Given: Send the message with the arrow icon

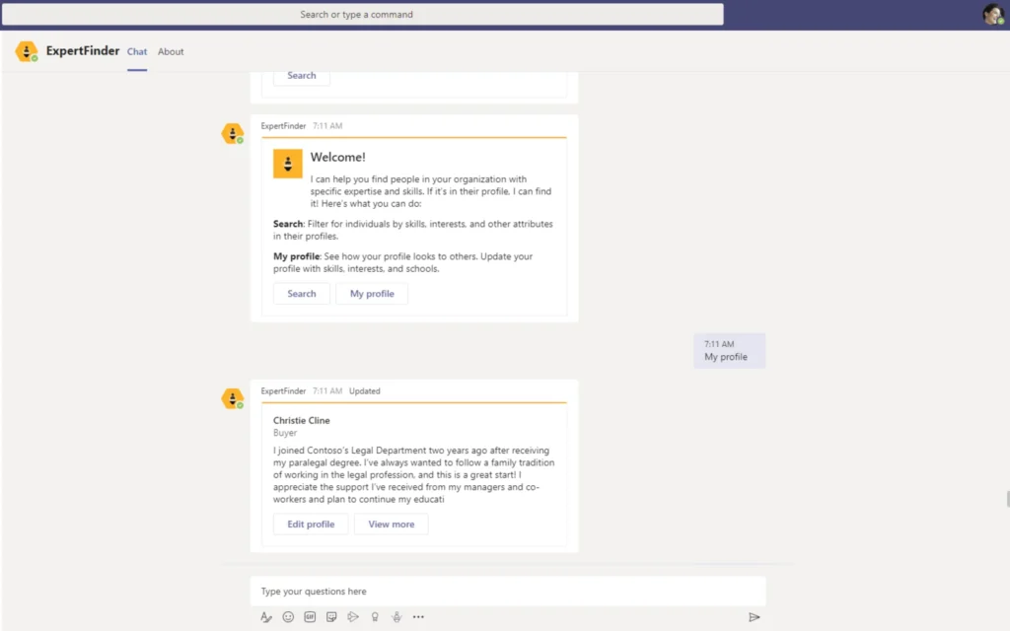Looking at the screenshot, I should [x=754, y=617].
